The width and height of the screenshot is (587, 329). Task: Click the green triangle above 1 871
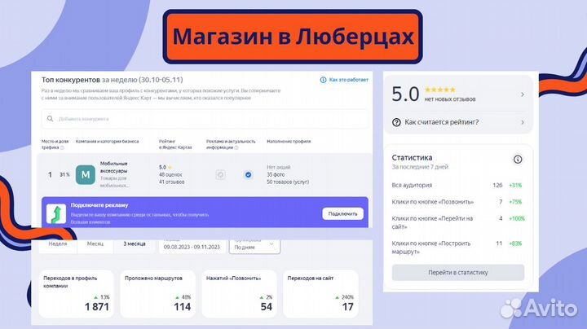coord(96,297)
